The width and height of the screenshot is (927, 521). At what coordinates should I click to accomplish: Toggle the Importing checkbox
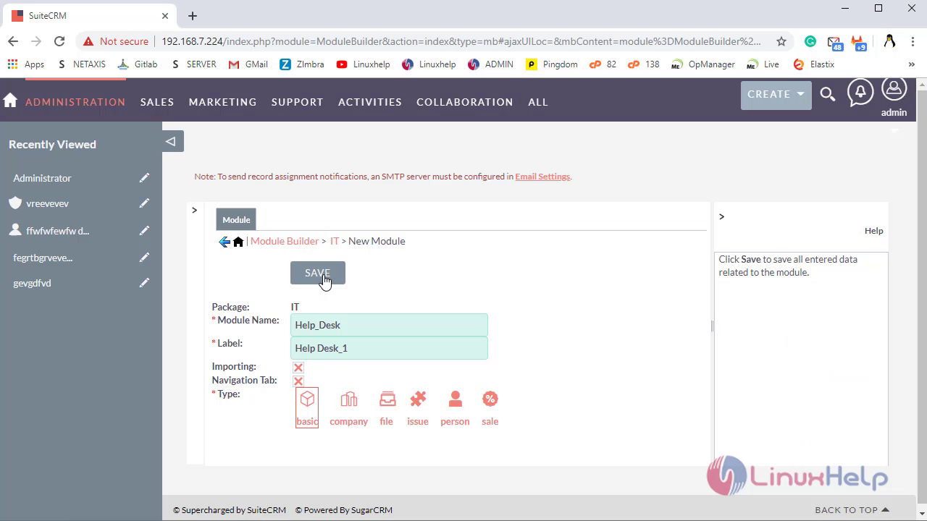click(x=298, y=368)
